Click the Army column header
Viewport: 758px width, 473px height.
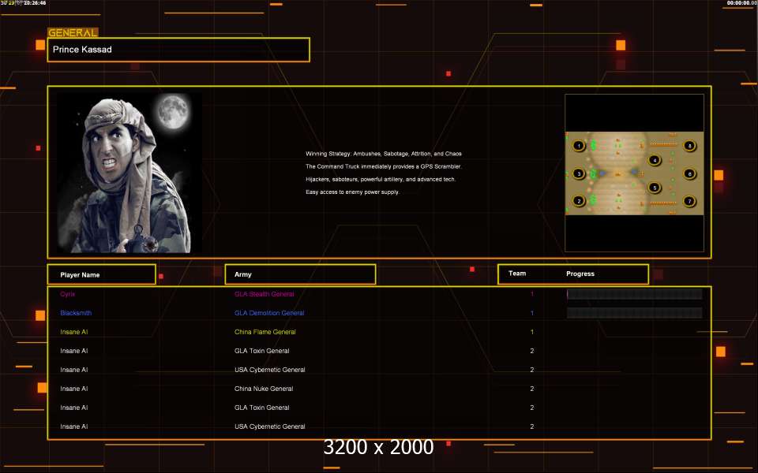pyautogui.click(x=243, y=274)
